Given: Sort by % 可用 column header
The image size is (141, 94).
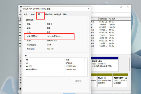Looking at the screenshot, I should 115,19.
